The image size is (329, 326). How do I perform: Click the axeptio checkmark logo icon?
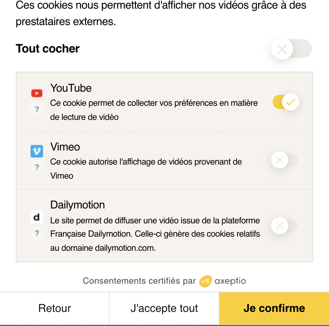tap(205, 281)
